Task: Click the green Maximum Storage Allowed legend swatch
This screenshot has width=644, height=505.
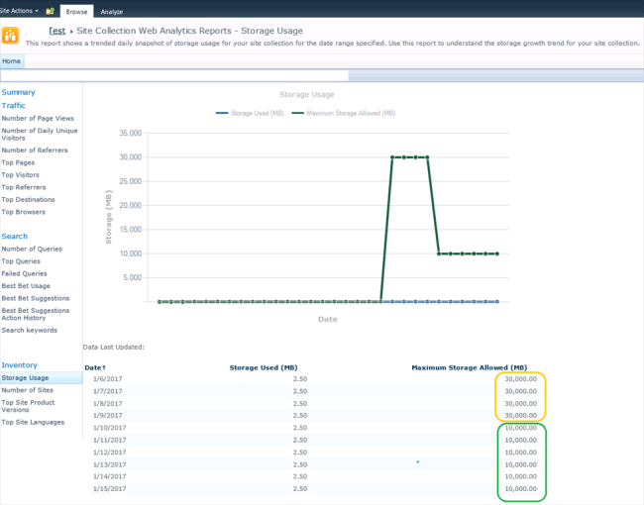Action: click(298, 113)
